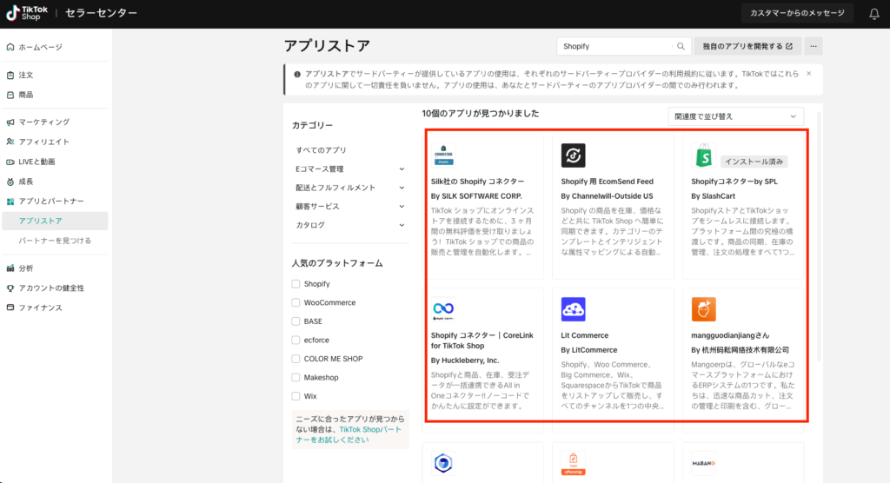Viewport: 890px width, 483px height.
Task: Click カスタマーからのメッセージ button
Action: coord(797,13)
